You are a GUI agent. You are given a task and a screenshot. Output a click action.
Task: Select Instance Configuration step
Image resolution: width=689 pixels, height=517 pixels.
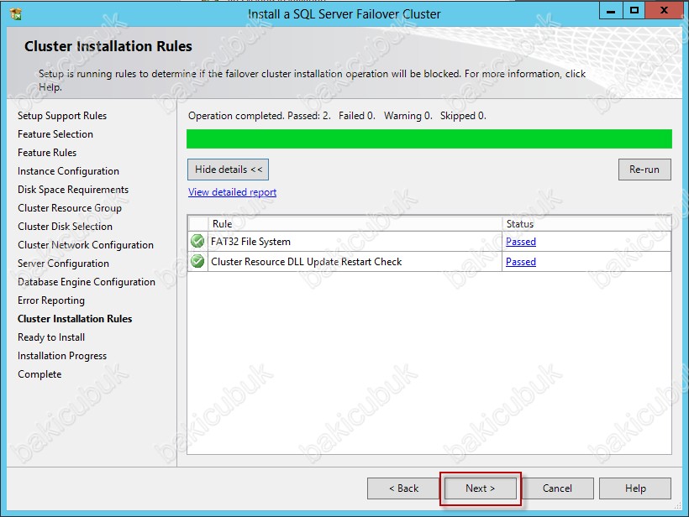coord(69,170)
